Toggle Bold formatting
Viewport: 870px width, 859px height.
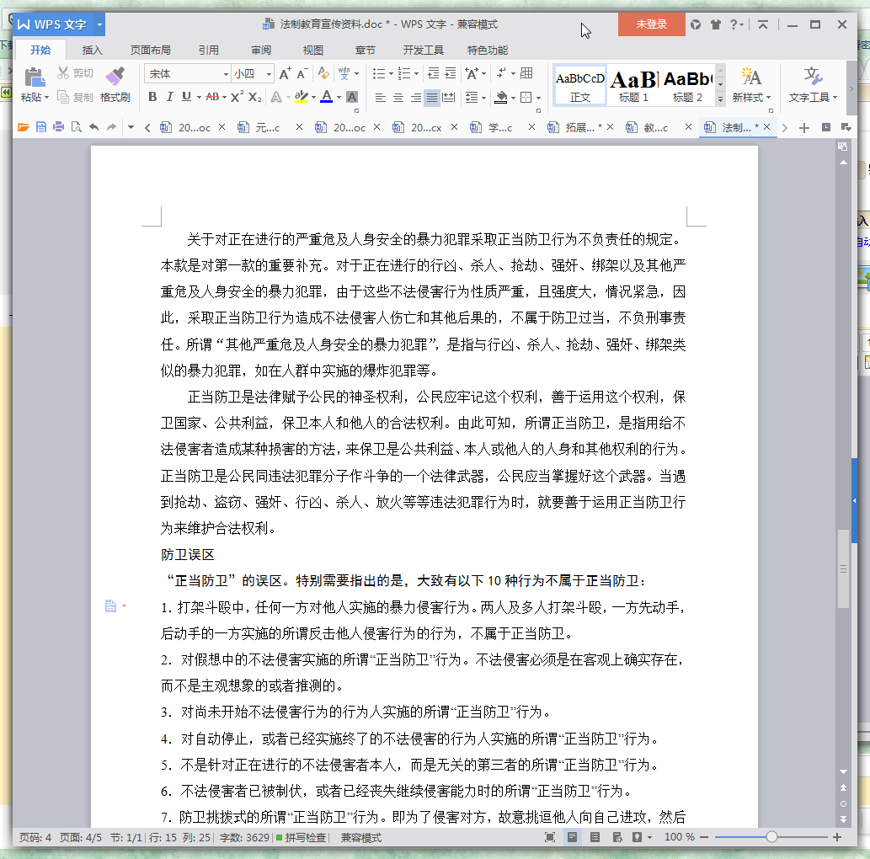click(152, 97)
